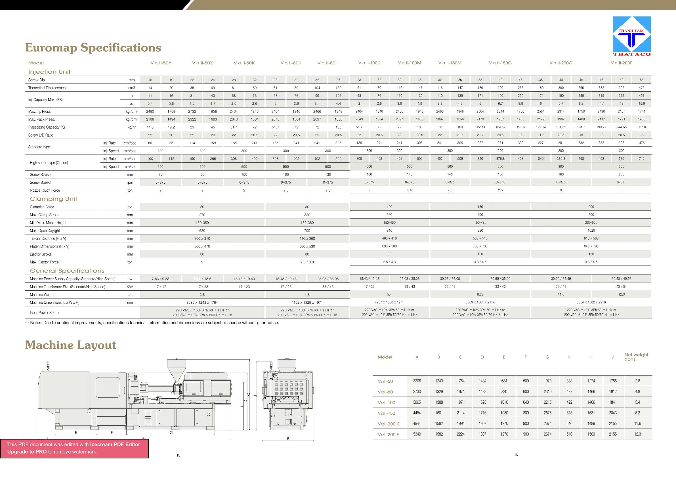676x478 pixels.
Task: Click the 'VαII-200 G' row in layout table
Action: 513,423
